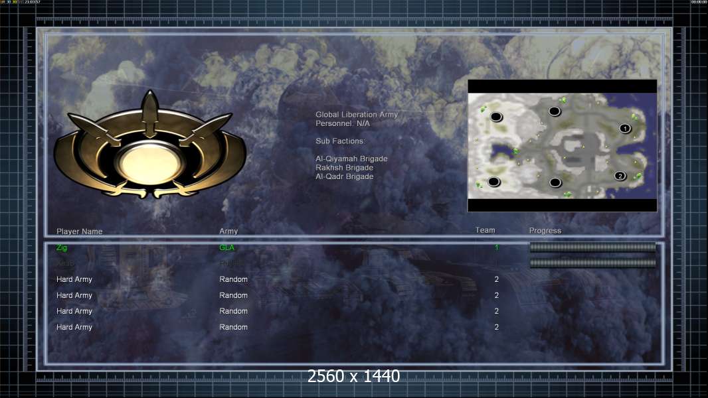Click the lake in the minimap's western area
The image size is (708, 398).
pyautogui.click(x=503, y=151)
